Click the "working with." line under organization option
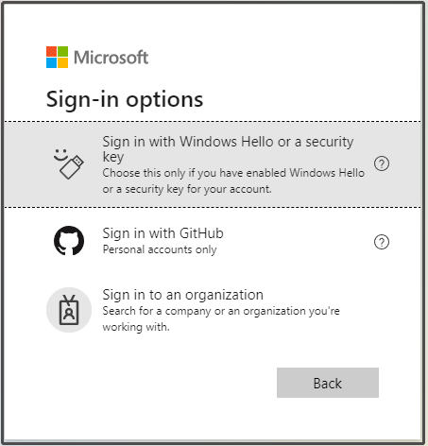428x446 pixels. pyautogui.click(x=136, y=327)
